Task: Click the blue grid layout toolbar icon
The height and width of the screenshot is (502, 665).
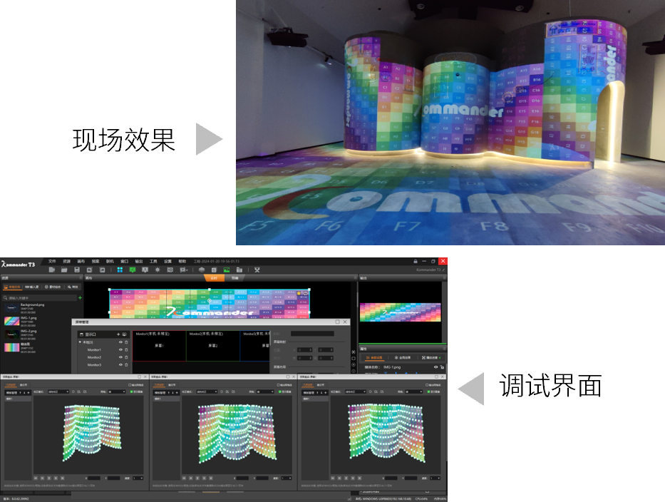Action: [119, 270]
